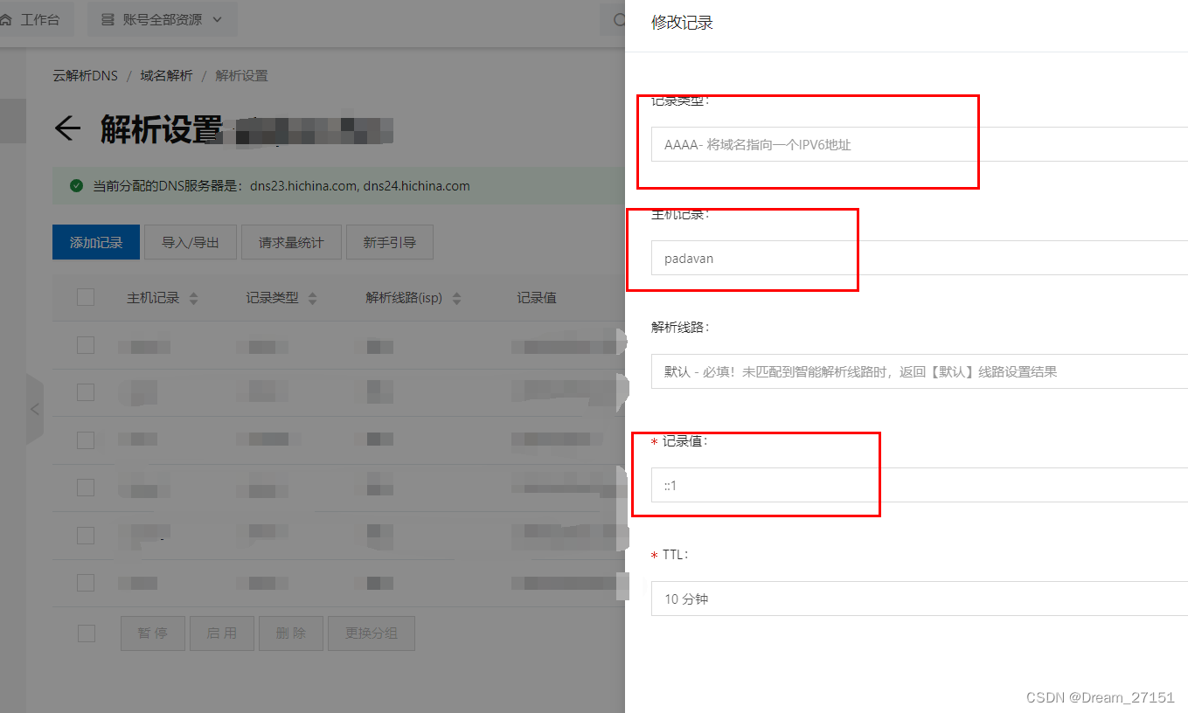The height and width of the screenshot is (713, 1188).
Task: Click the 记录值 ::1 field
Action: [919, 485]
